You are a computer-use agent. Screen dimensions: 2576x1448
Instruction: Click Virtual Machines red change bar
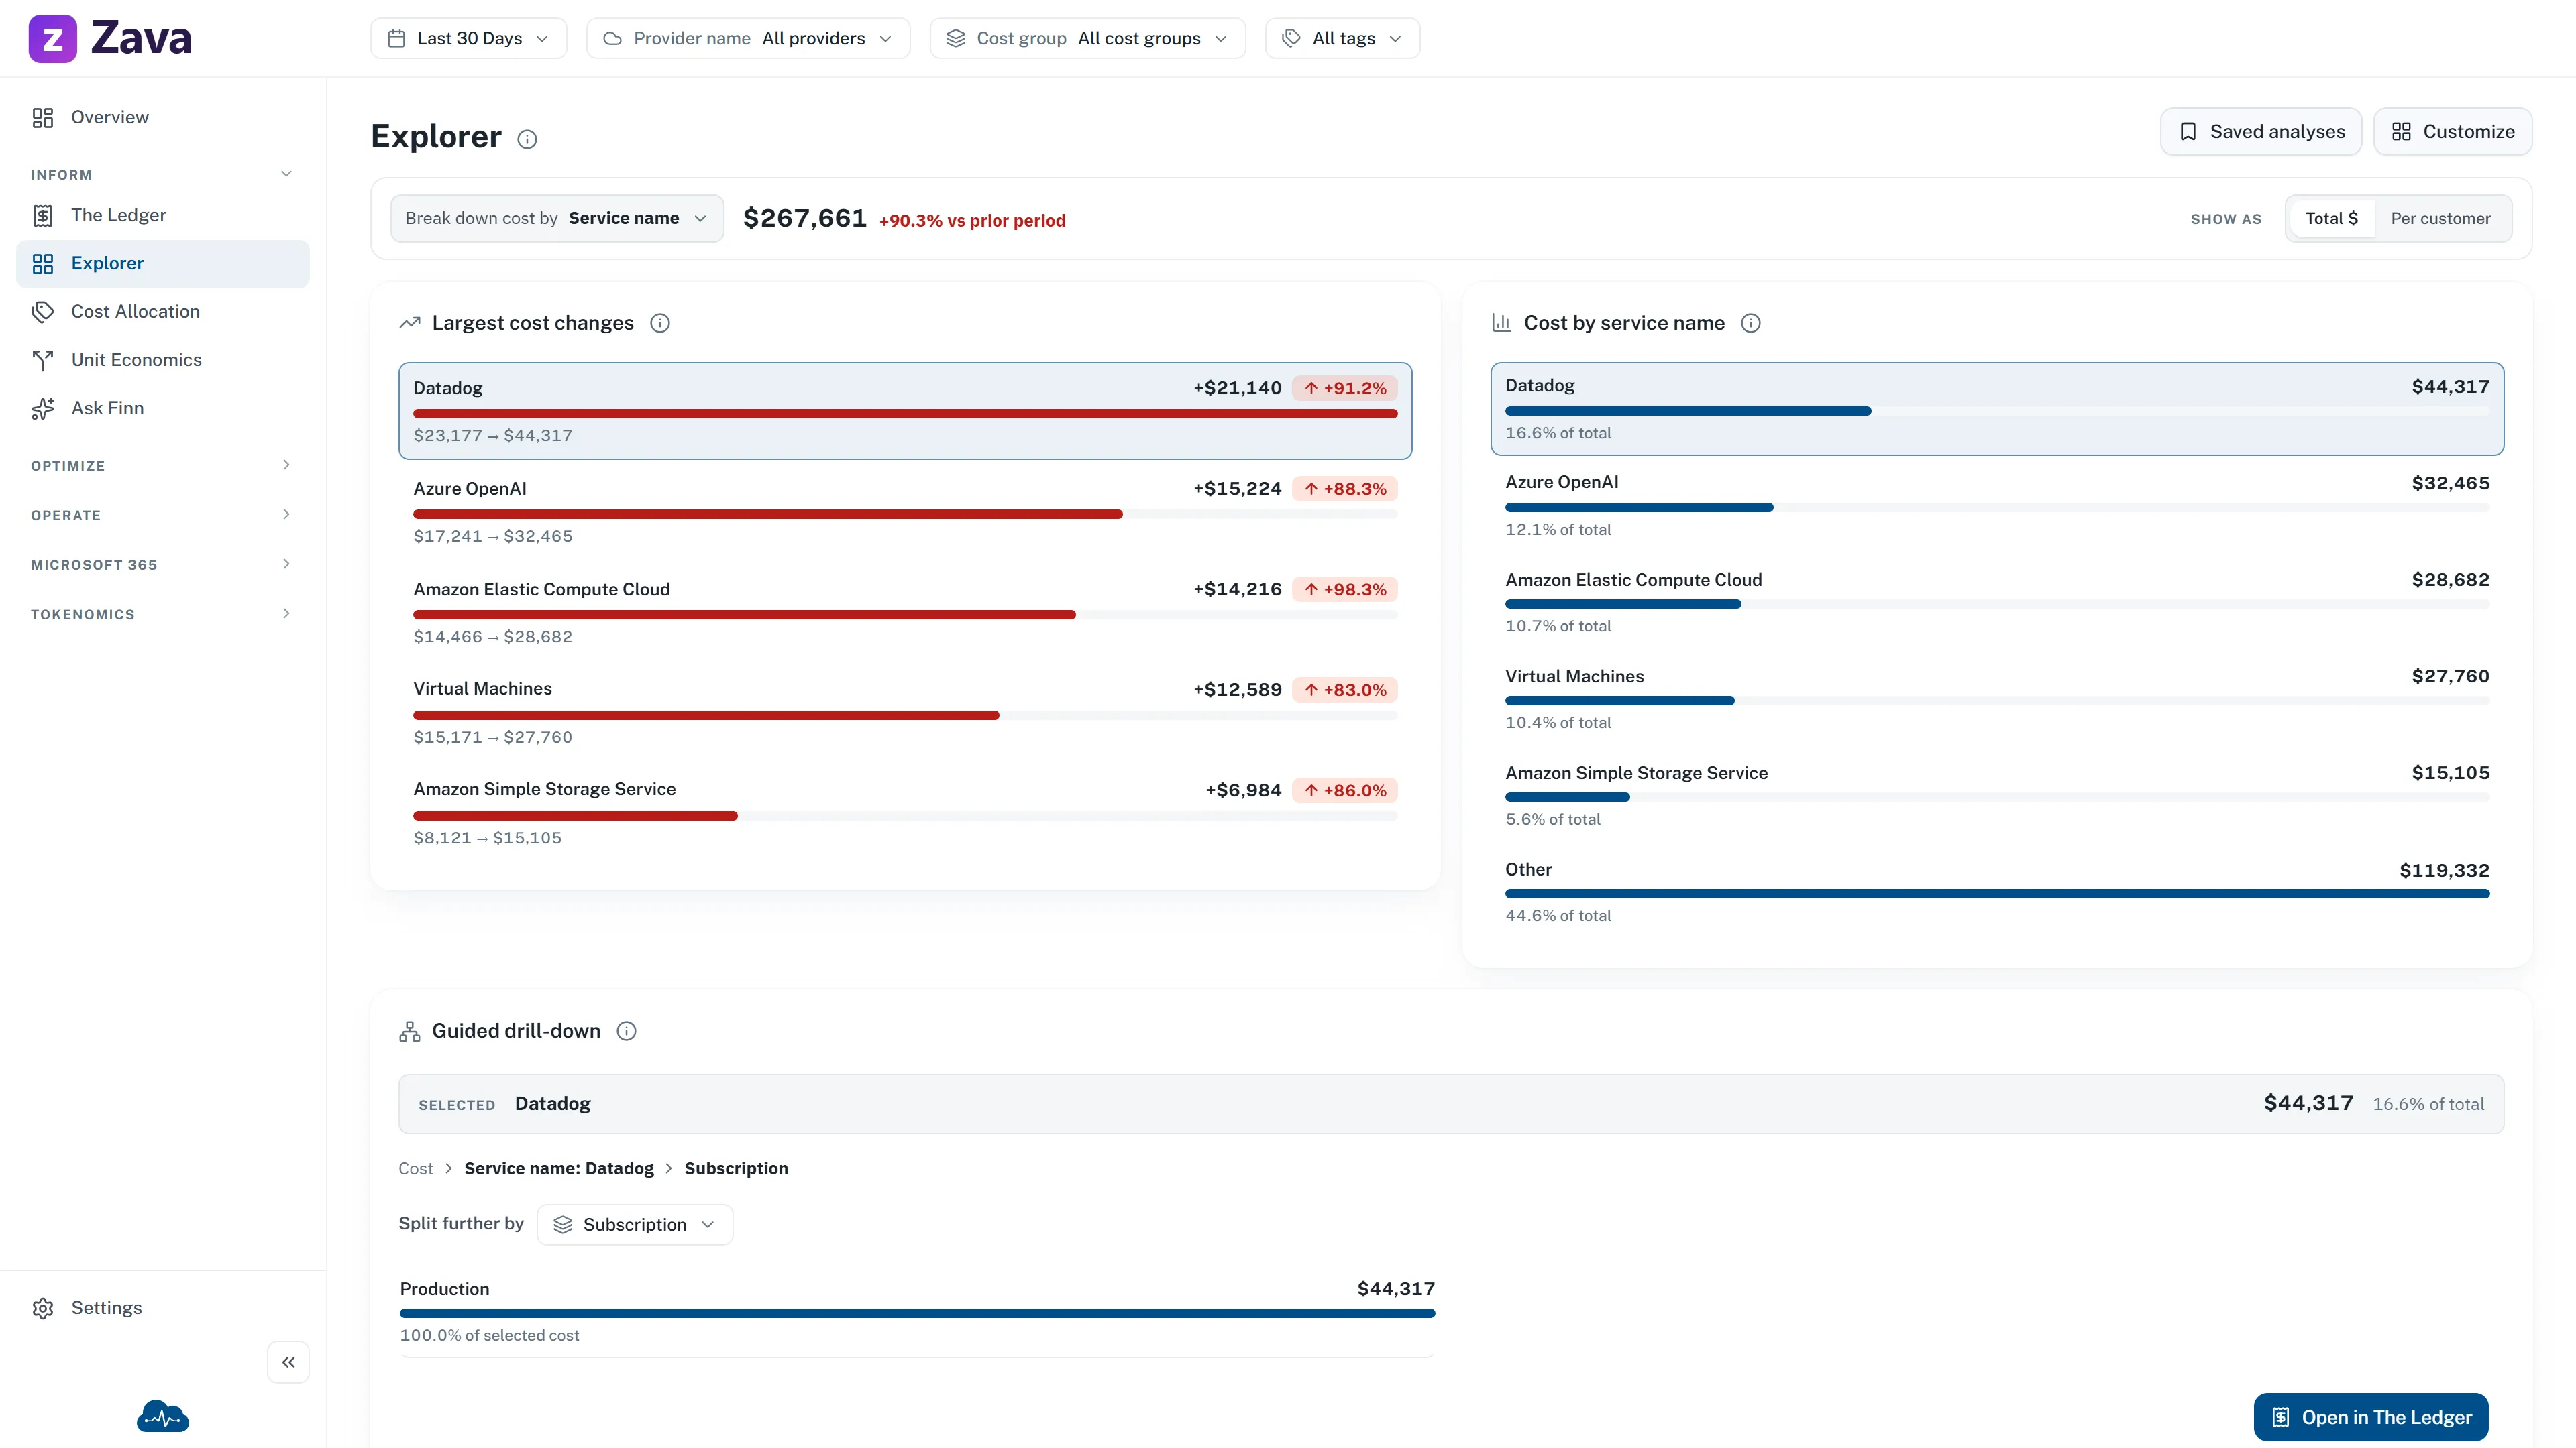(x=706, y=715)
